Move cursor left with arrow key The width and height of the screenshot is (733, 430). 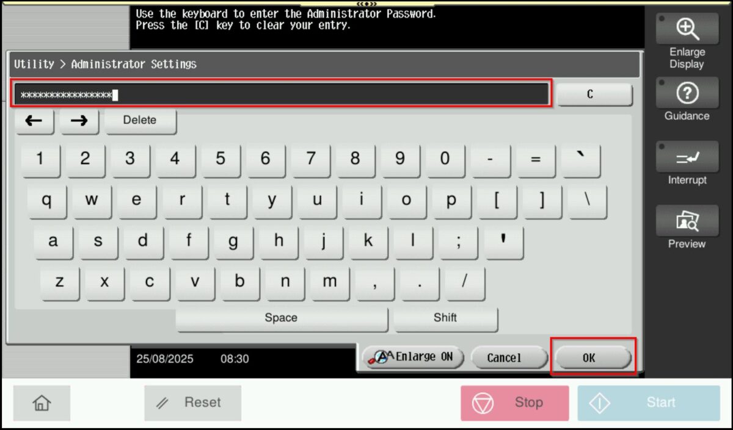coord(34,121)
